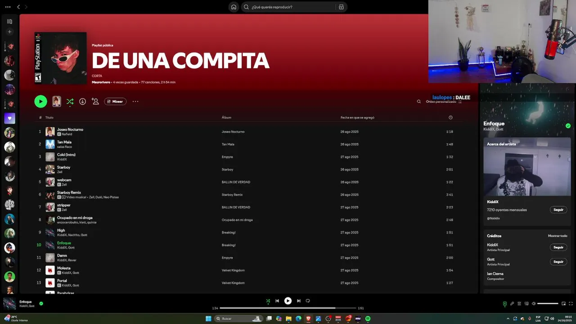Follow KiddiX in the Créditos section
The width and height of the screenshot is (576, 324).
point(558,247)
